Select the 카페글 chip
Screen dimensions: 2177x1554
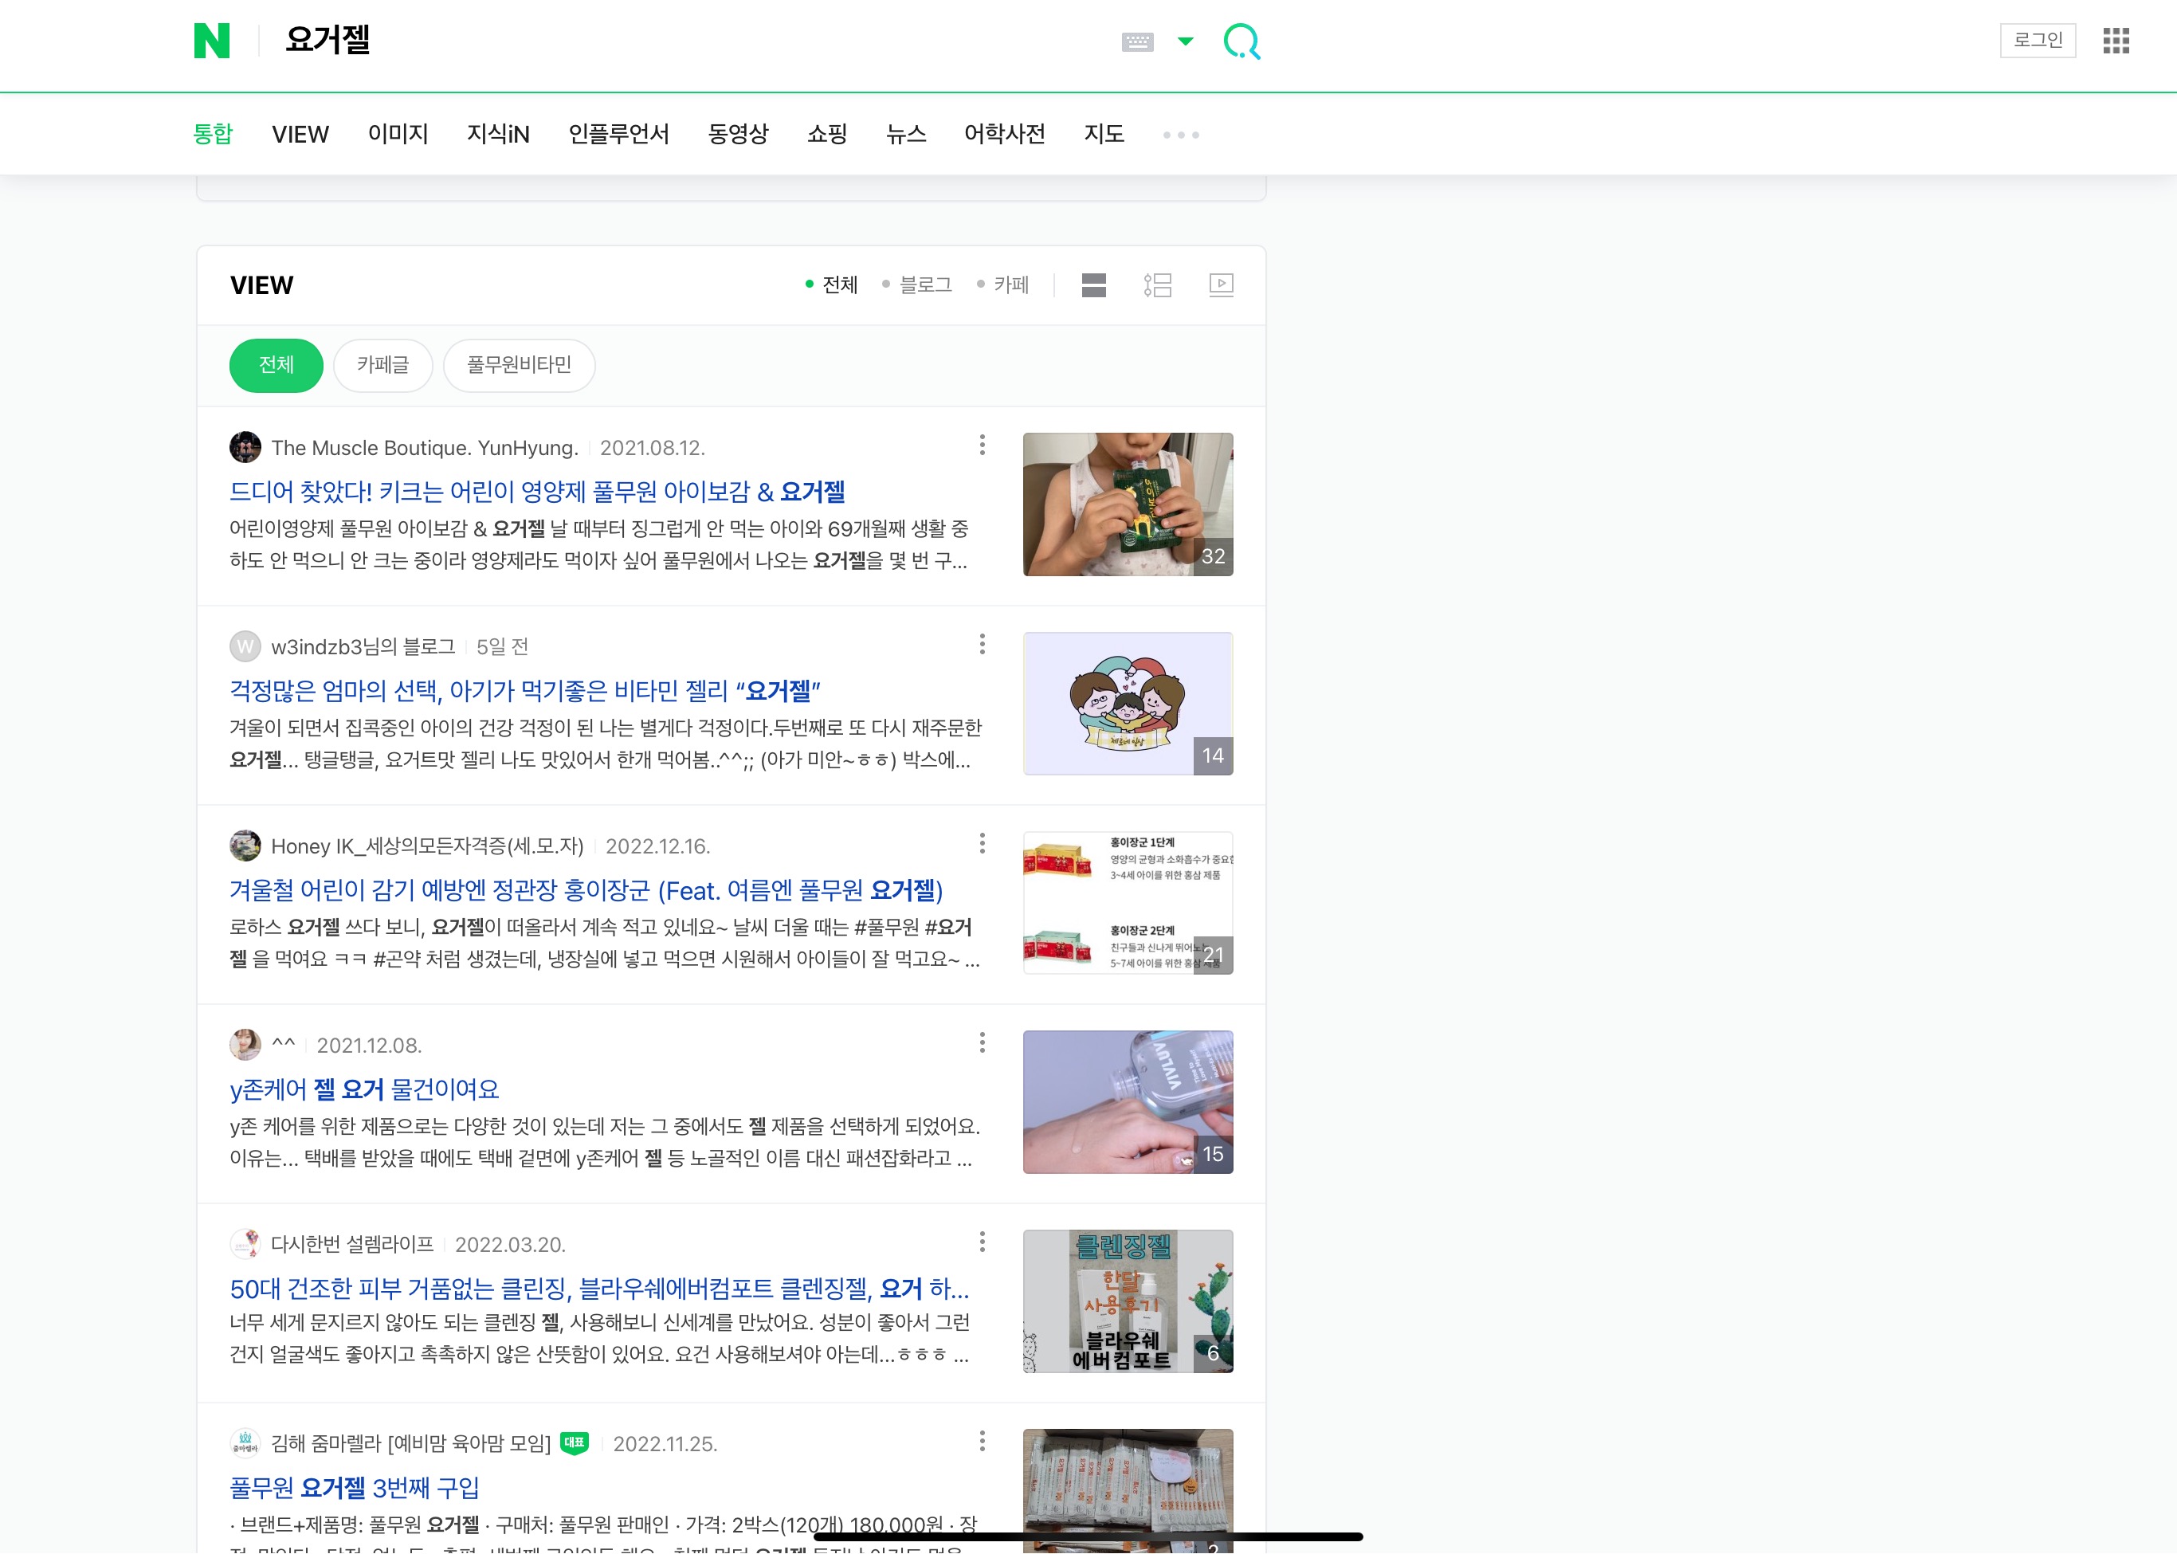[x=382, y=364]
